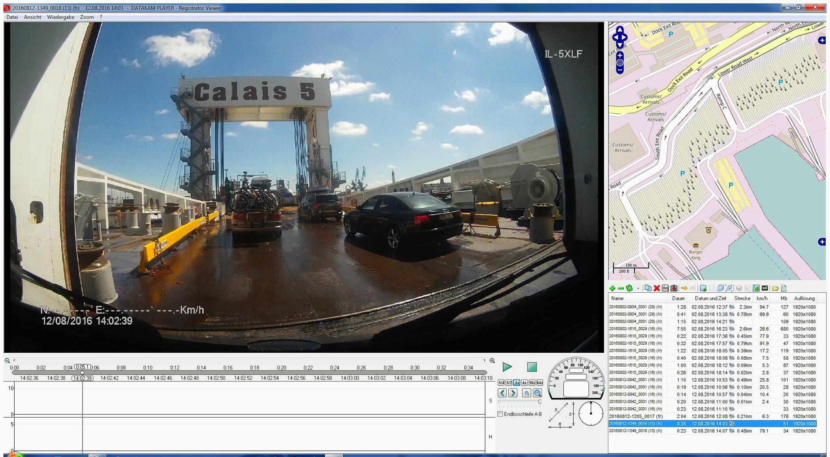The image size is (830, 457).
Task: Click the timeline at the 0:20 mark
Action: coord(281,368)
